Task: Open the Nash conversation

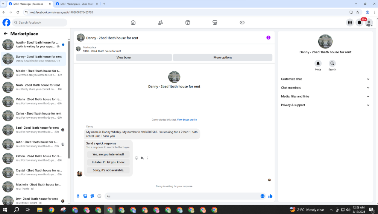Action: point(33,87)
